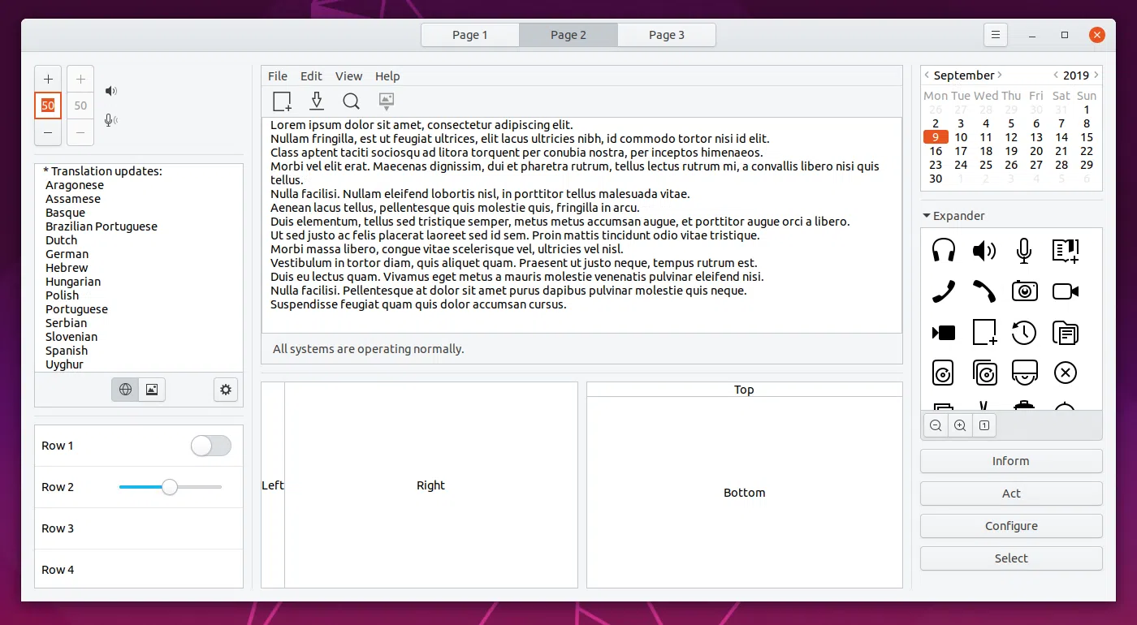Click the microphone icon in icon grid
The width and height of the screenshot is (1137, 625).
pyautogui.click(x=1024, y=250)
